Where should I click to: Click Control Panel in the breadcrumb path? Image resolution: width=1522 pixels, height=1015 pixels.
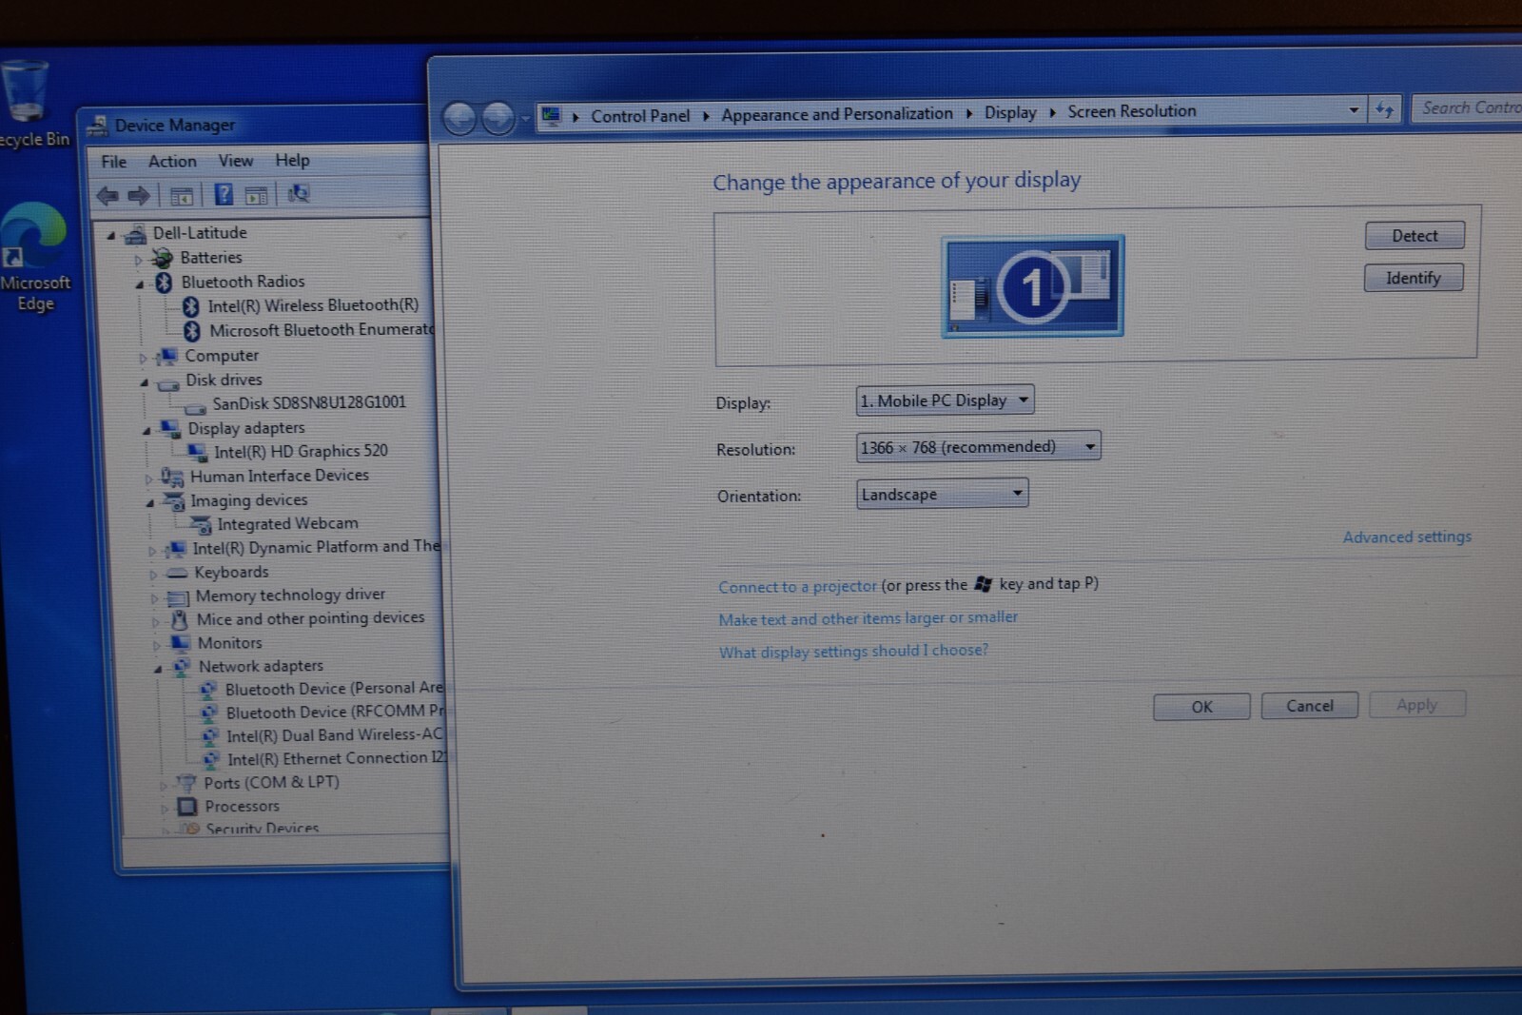click(640, 116)
